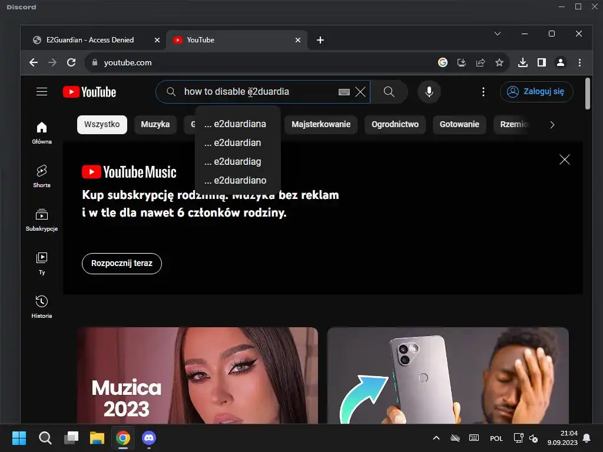Open Shorts in the sidebar
The image size is (603, 452).
pyautogui.click(x=42, y=176)
